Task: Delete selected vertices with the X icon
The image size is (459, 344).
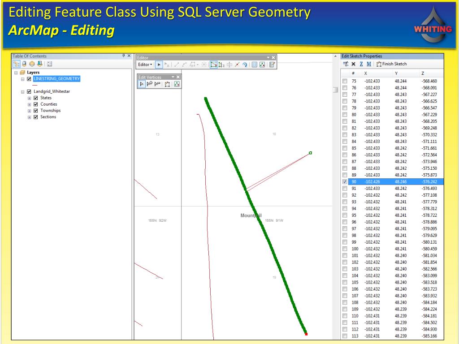Action: point(353,64)
